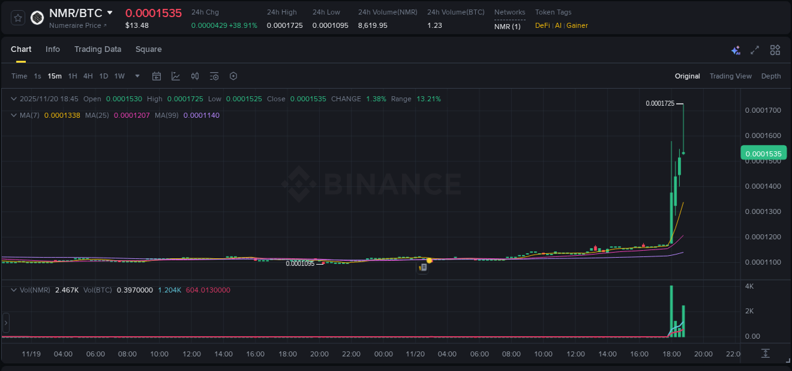
Task: Collapse the Vol(NMR) panel chevron
Action: point(13,289)
